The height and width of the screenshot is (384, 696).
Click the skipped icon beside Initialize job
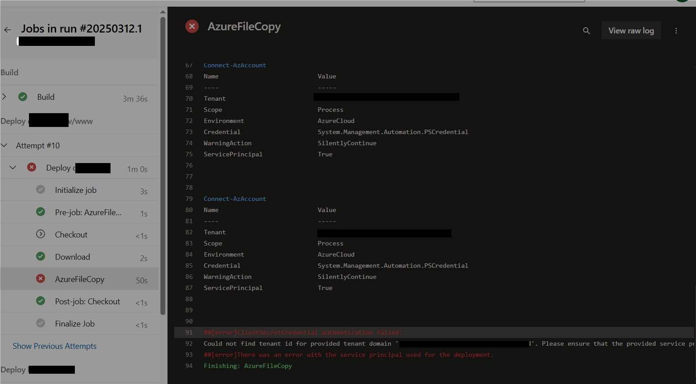[40, 189]
